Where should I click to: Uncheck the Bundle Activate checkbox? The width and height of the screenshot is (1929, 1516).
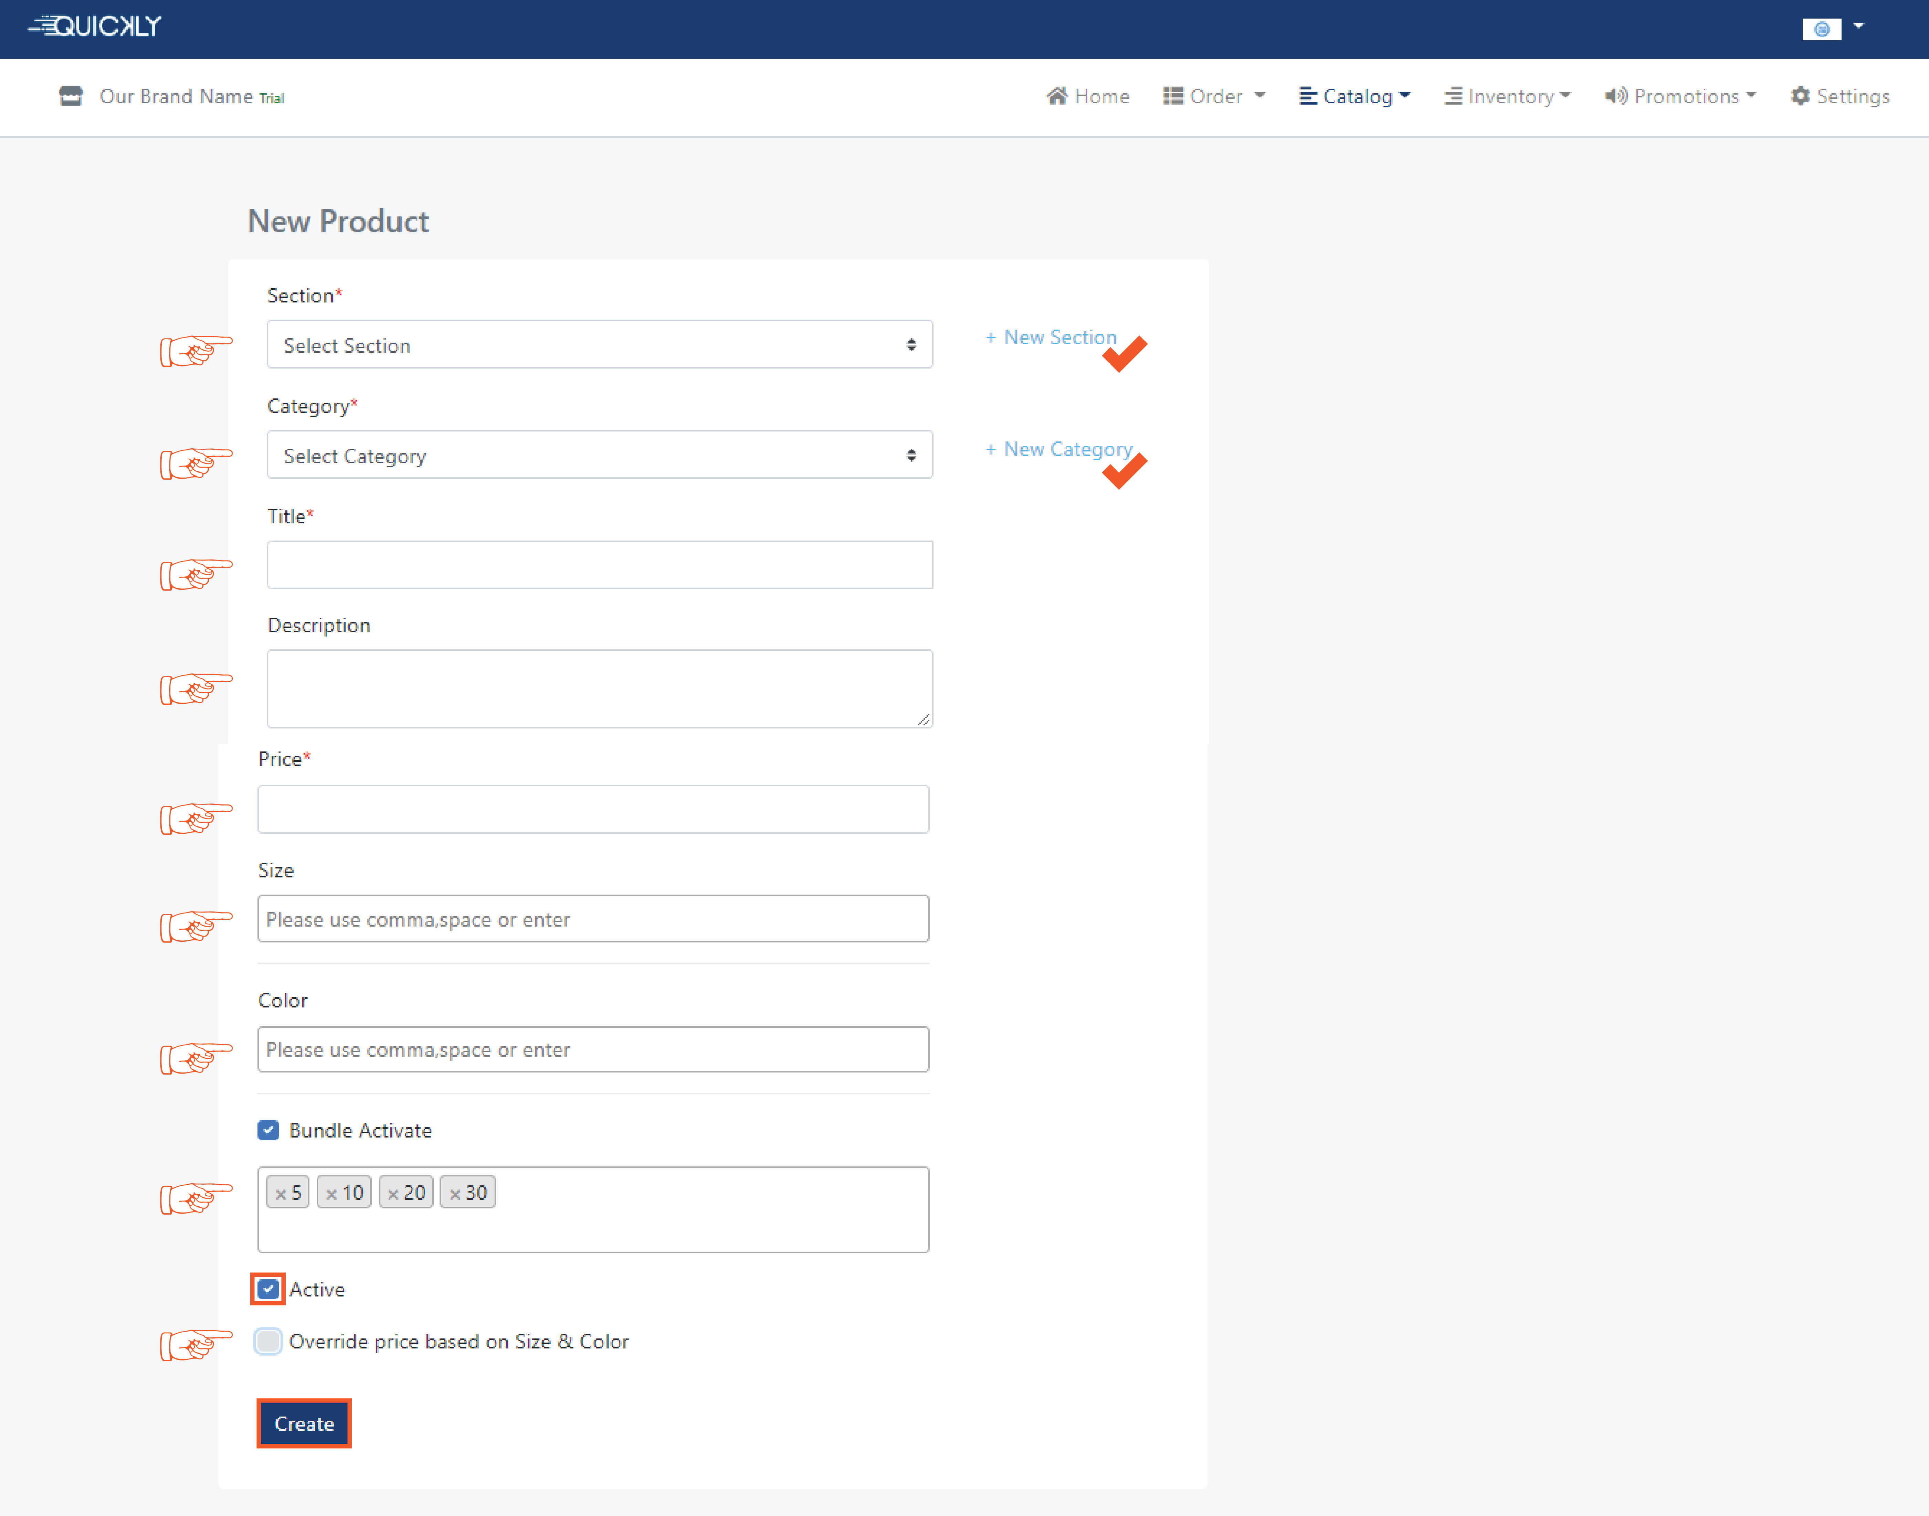pos(268,1130)
